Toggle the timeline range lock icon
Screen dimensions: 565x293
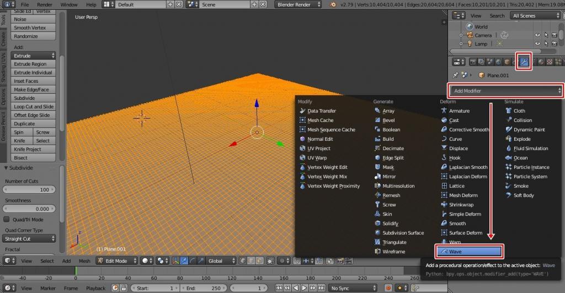point(124,288)
